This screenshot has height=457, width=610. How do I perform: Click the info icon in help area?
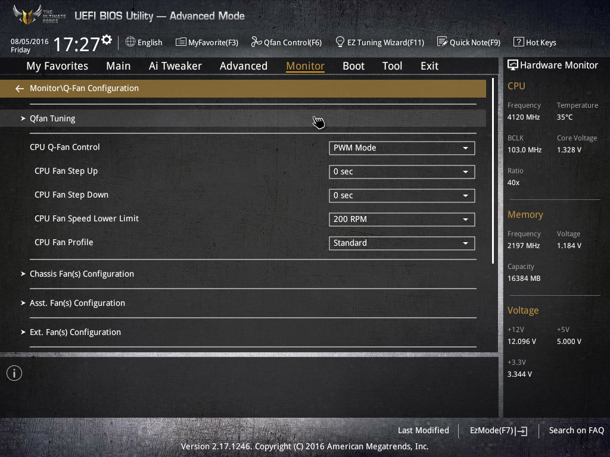point(14,374)
